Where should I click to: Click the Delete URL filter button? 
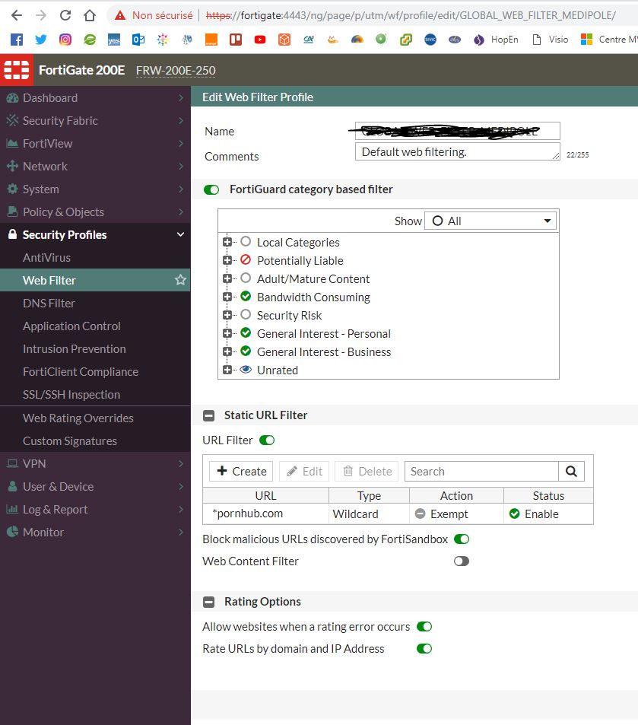point(367,471)
